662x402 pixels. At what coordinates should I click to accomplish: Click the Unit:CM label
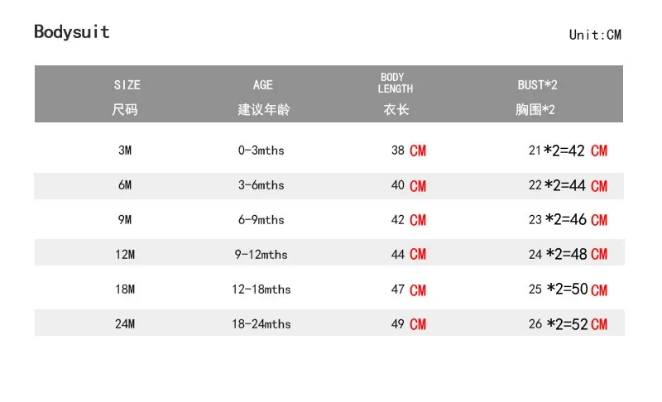tap(595, 35)
